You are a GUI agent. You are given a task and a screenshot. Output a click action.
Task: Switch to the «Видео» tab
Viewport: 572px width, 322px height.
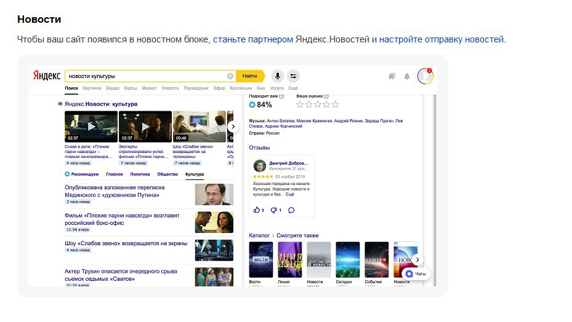tap(113, 88)
